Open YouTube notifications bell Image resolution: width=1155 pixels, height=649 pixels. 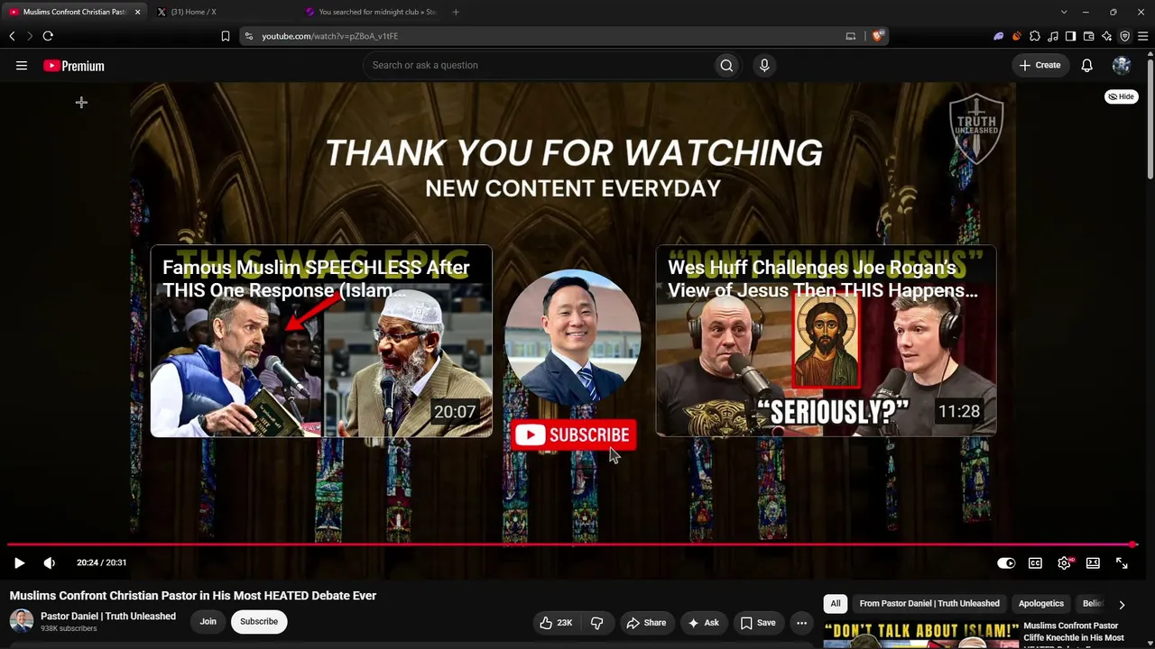(1087, 65)
